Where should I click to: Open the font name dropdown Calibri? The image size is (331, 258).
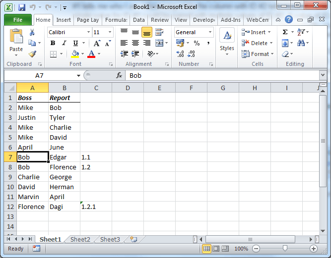[x=88, y=32]
